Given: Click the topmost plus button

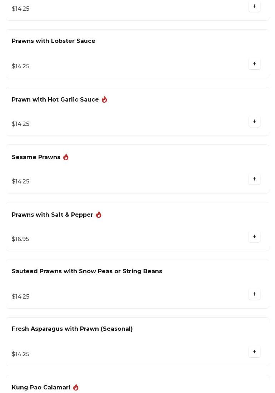Looking at the screenshot, I should click(254, 6).
